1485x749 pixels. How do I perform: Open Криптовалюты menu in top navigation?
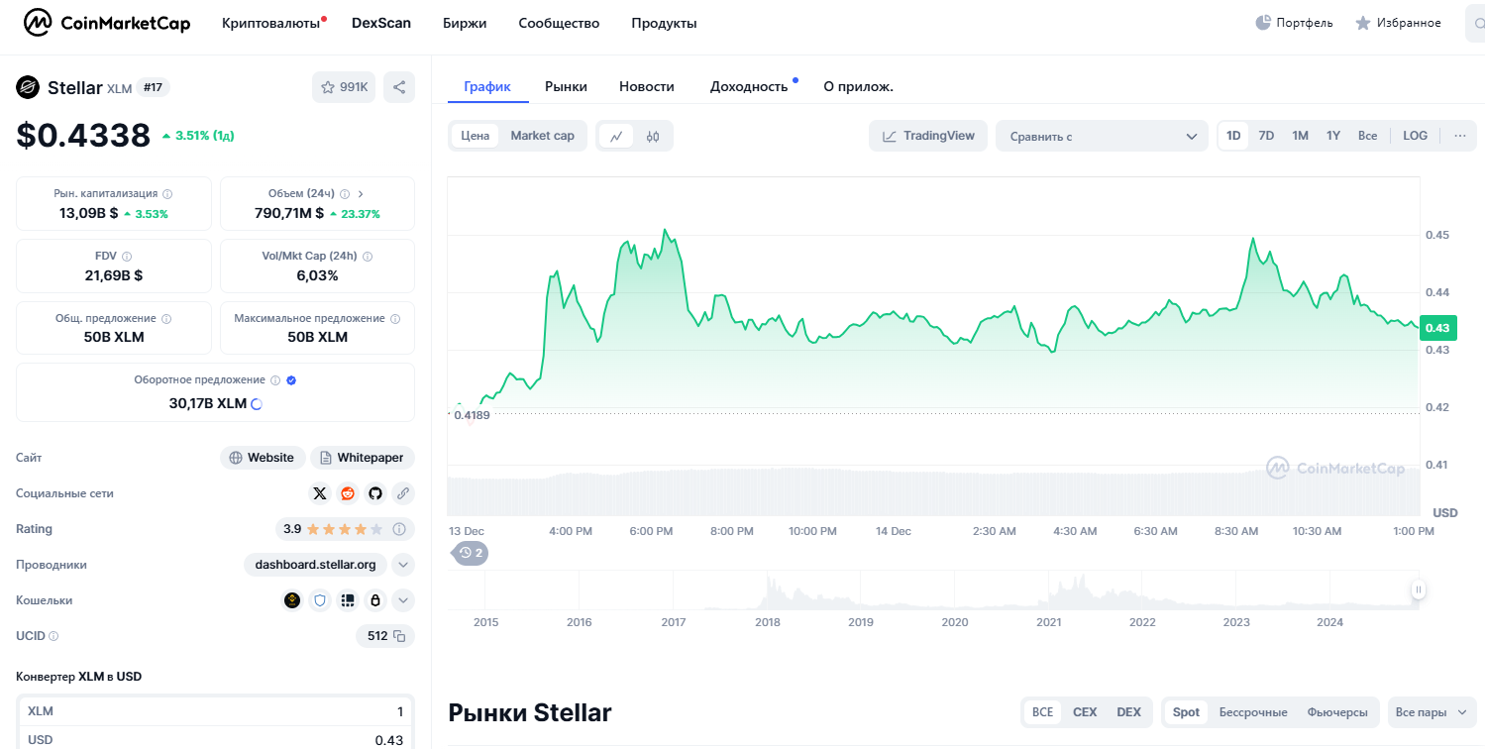click(271, 23)
